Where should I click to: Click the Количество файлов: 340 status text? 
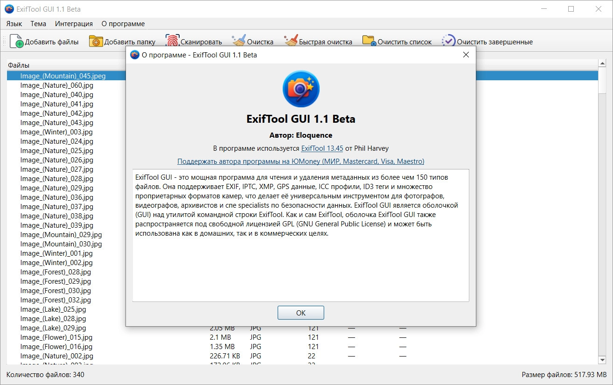pos(45,375)
